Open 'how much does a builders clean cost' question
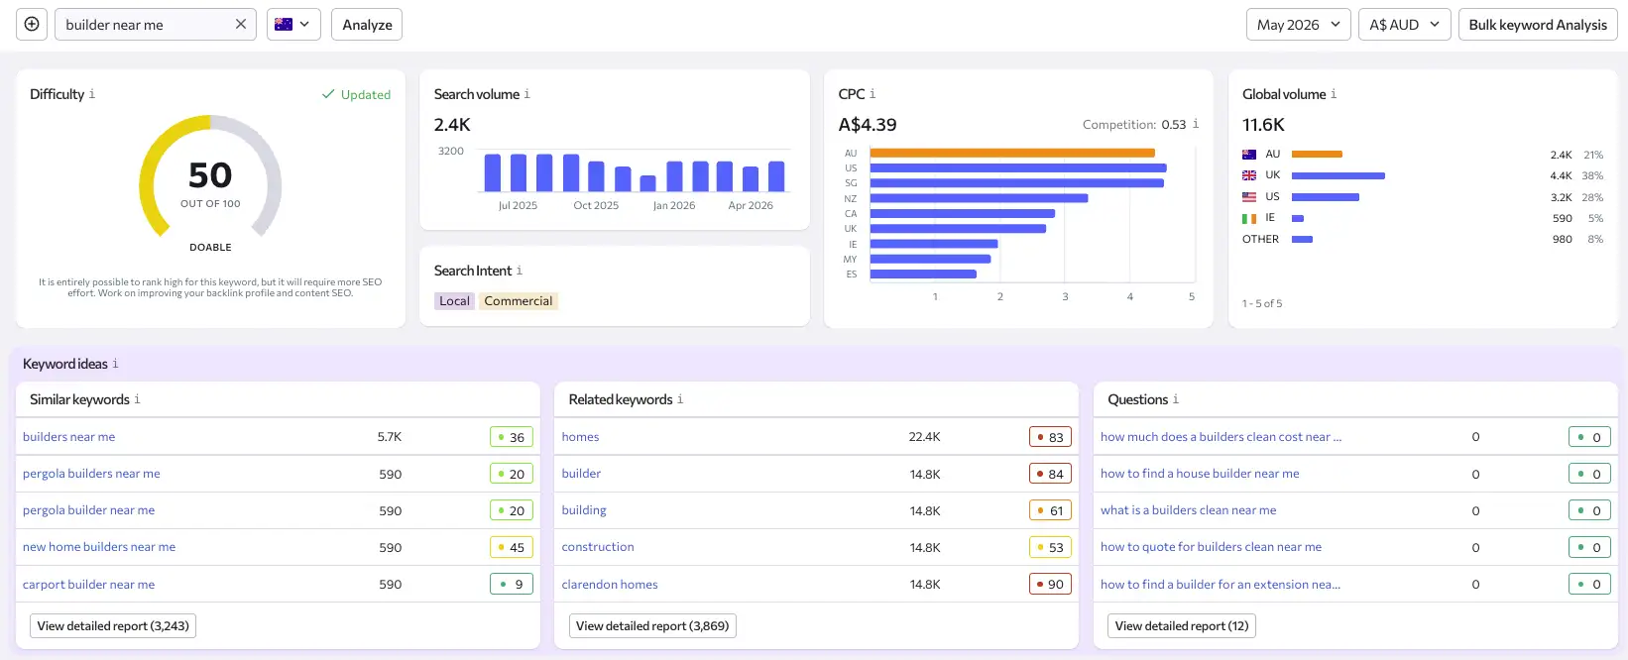This screenshot has height=660, width=1628. 1221,437
